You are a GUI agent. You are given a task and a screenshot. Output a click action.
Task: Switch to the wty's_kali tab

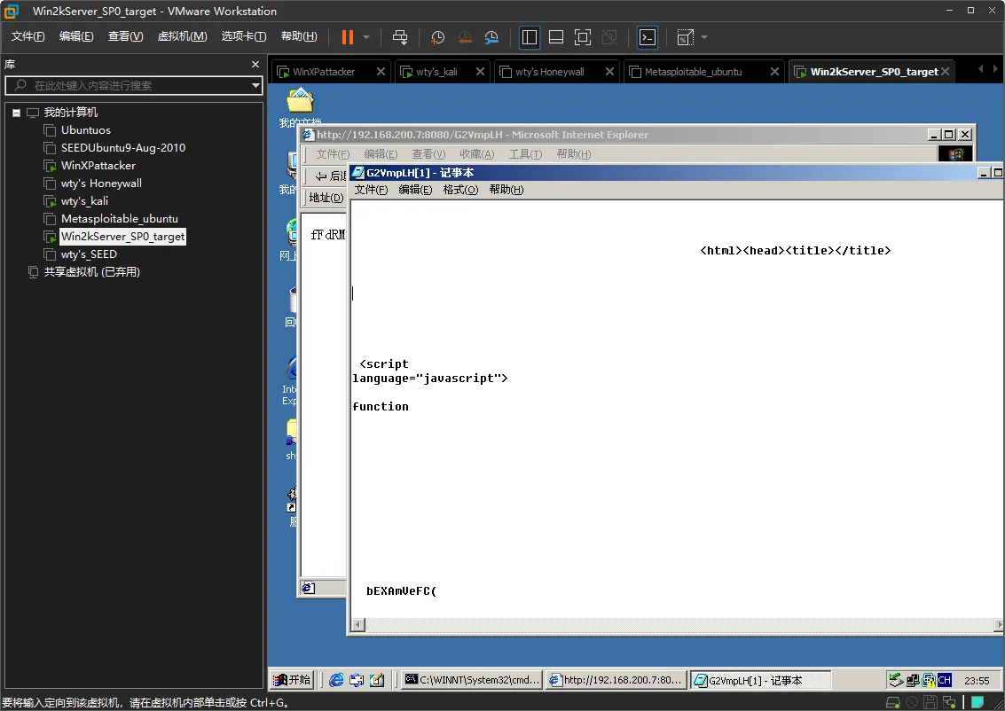(x=436, y=72)
